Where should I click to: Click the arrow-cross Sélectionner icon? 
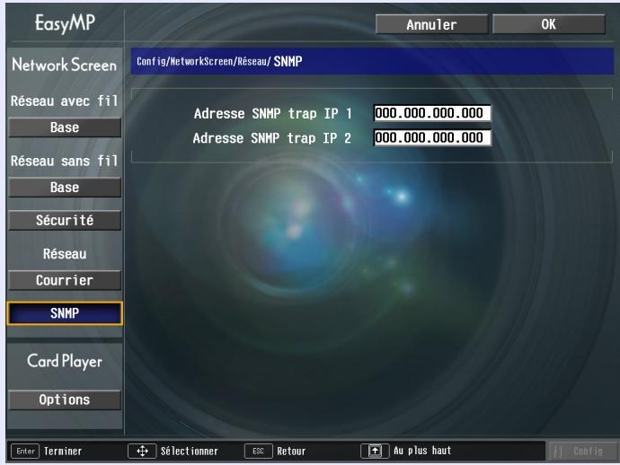click(142, 451)
